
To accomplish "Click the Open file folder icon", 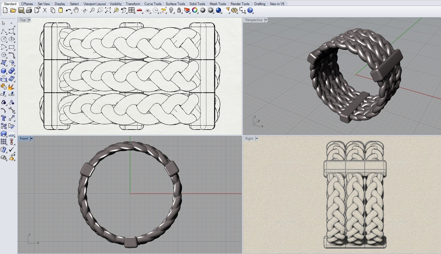I will (x=13, y=10).
